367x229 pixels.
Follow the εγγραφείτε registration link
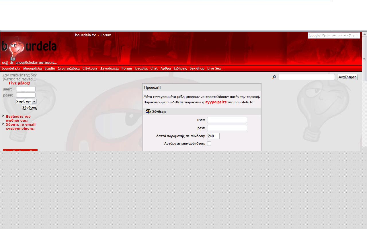[x=216, y=102]
